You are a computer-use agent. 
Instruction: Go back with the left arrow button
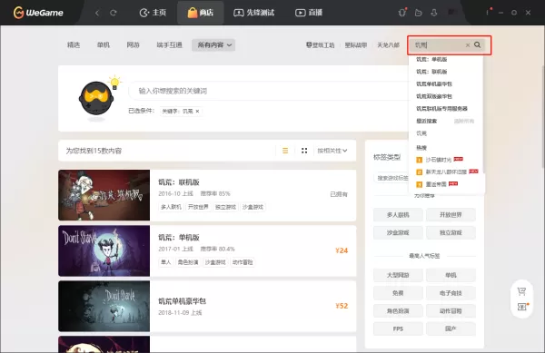click(97, 13)
